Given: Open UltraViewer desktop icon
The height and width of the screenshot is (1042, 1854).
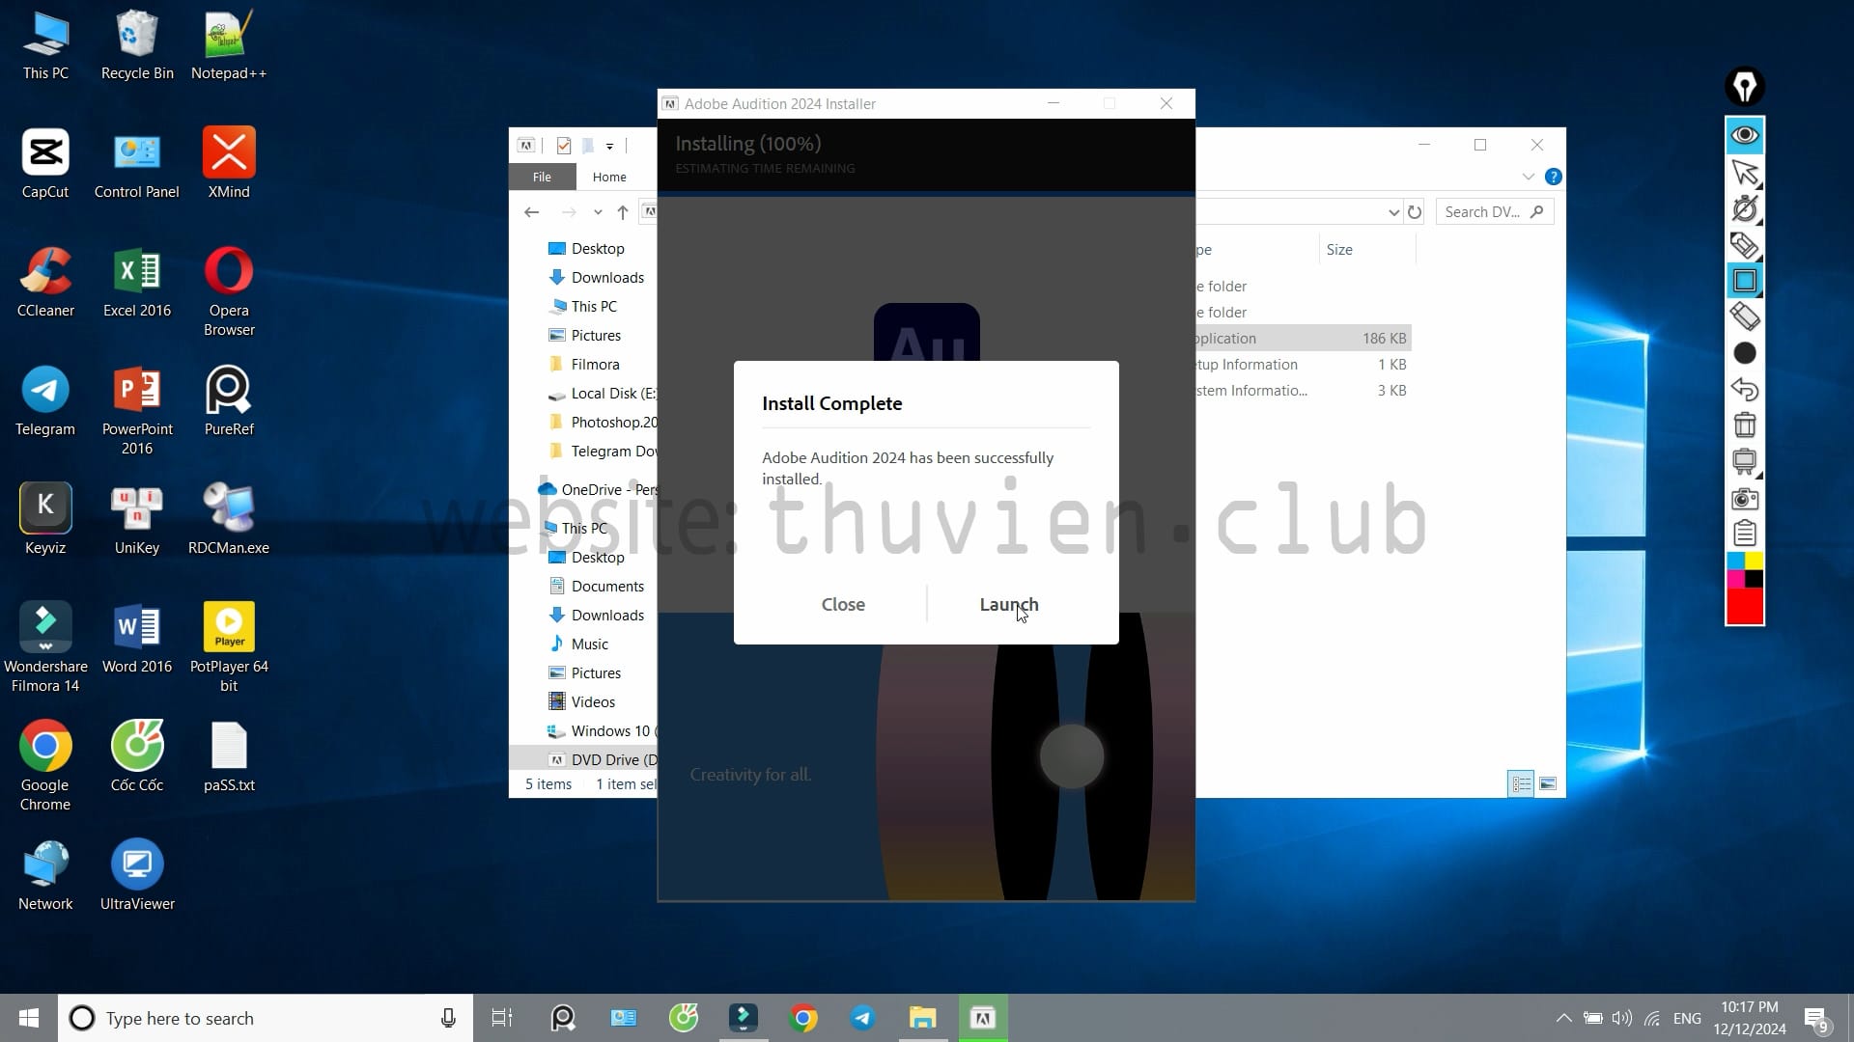Looking at the screenshot, I should click(137, 876).
